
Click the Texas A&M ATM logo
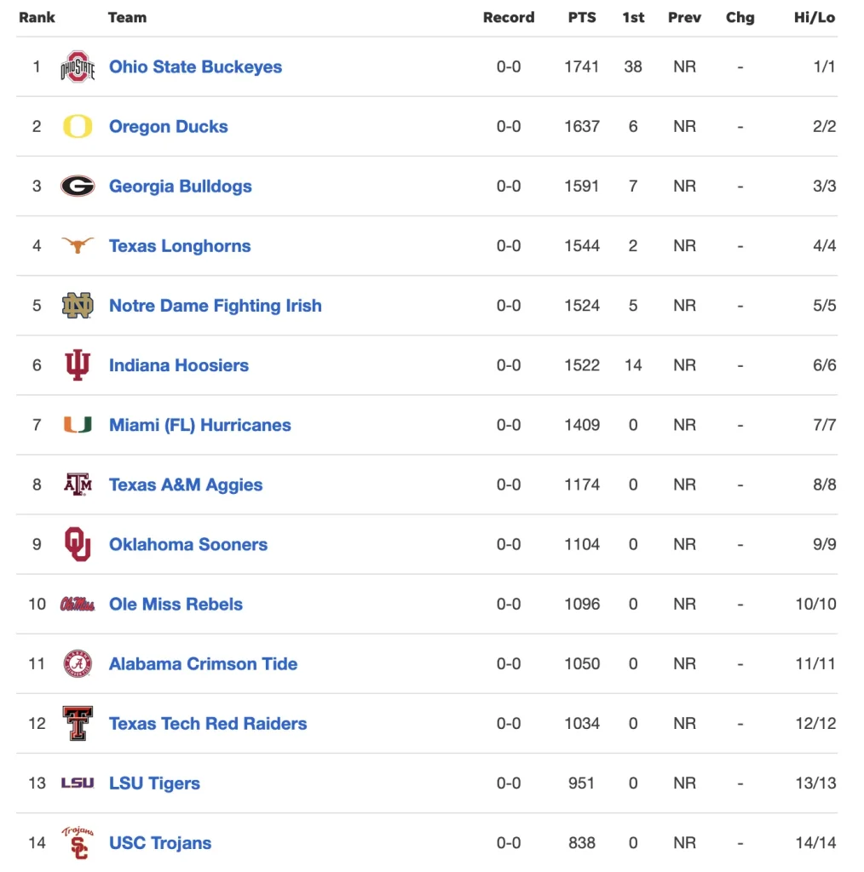click(78, 485)
